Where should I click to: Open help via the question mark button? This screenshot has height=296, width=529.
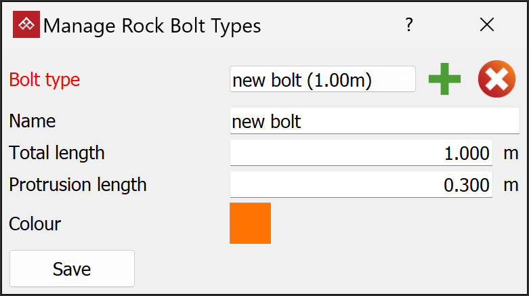coord(409,26)
